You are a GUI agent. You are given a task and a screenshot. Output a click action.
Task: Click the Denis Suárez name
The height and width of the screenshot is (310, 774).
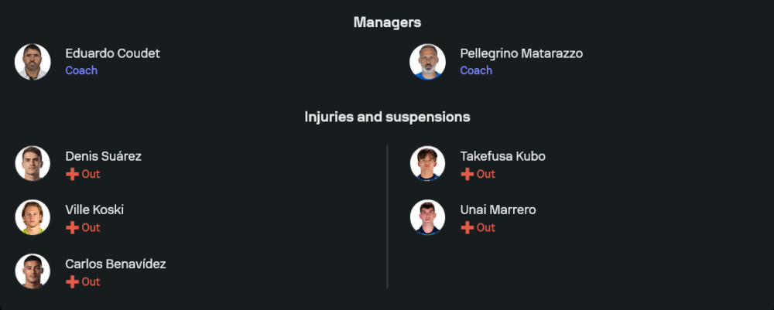pyautogui.click(x=103, y=156)
